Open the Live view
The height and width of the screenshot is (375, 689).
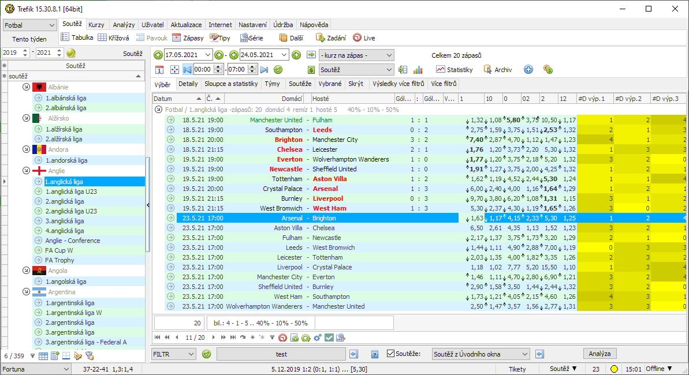click(364, 37)
